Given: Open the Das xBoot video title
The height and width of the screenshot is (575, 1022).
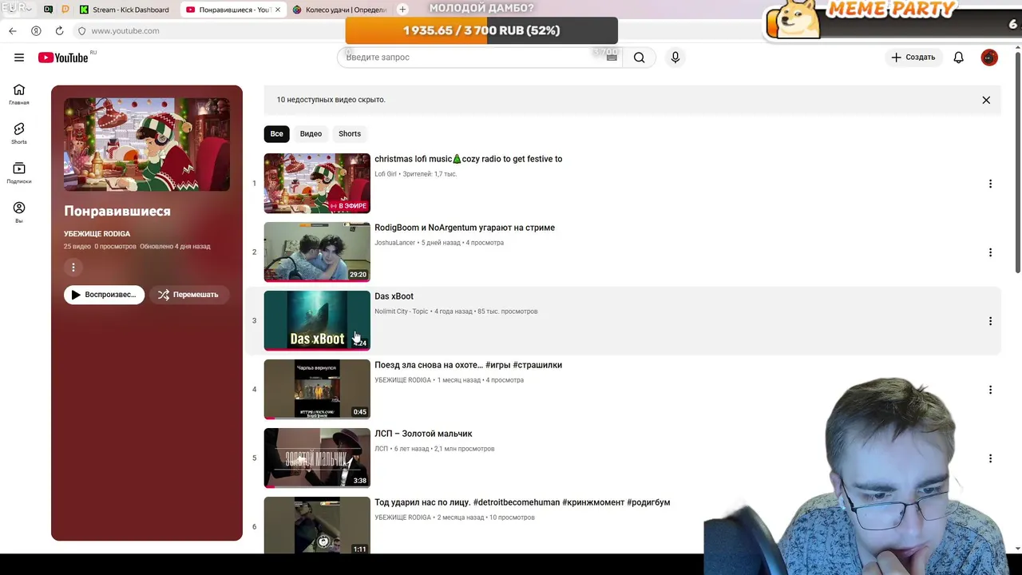Looking at the screenshot, I should pos(394,296).
